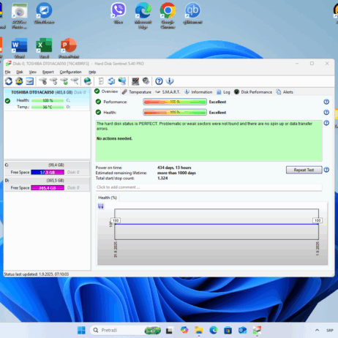Click the Performance 100% gradient bar

coord(175,102)
